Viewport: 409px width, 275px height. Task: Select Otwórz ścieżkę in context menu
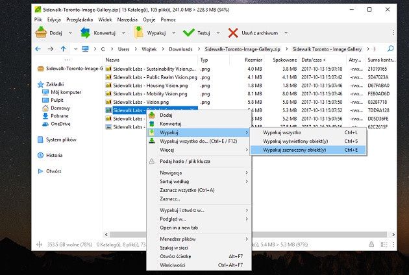199,256
